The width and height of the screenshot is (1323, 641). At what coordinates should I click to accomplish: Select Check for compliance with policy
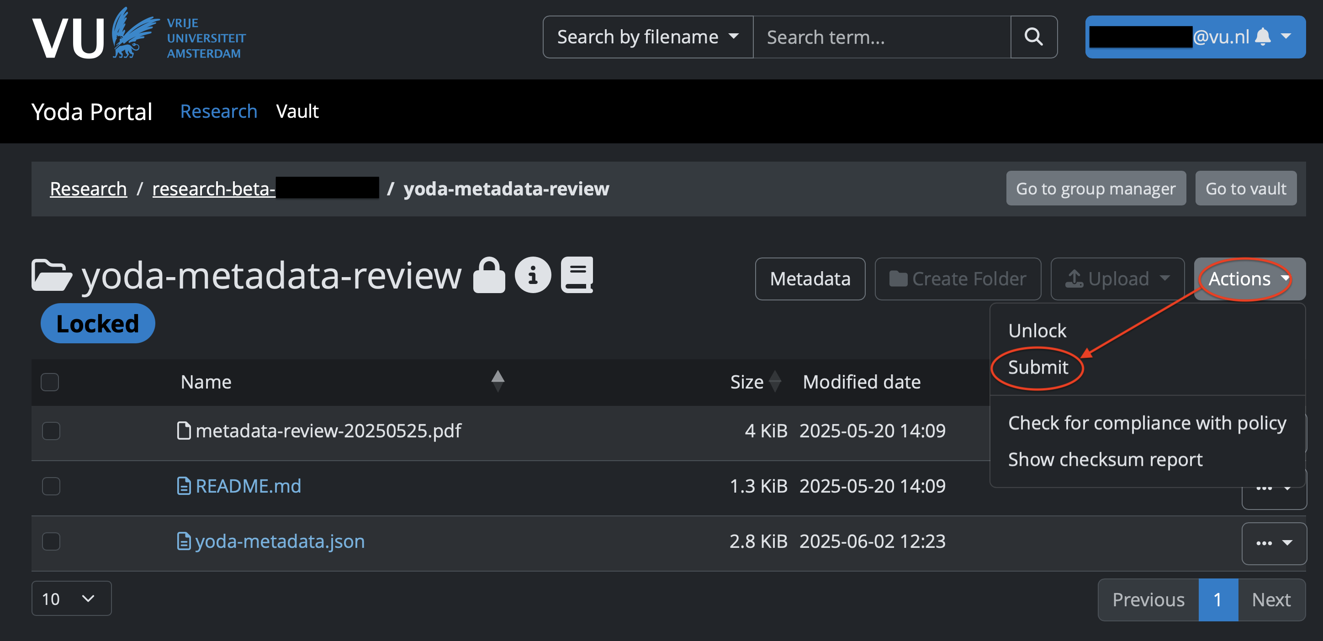pyautogui.click(x=1147, y=423)
